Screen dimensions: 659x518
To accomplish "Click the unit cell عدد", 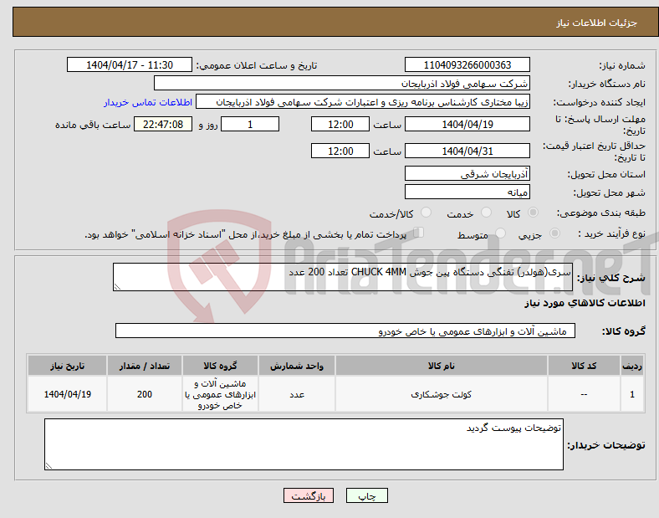I will pos(297,394).
